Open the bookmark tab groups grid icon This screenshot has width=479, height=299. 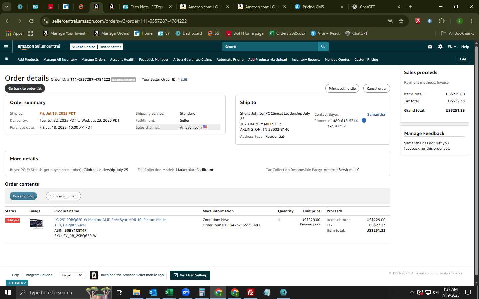pos(30,33)
